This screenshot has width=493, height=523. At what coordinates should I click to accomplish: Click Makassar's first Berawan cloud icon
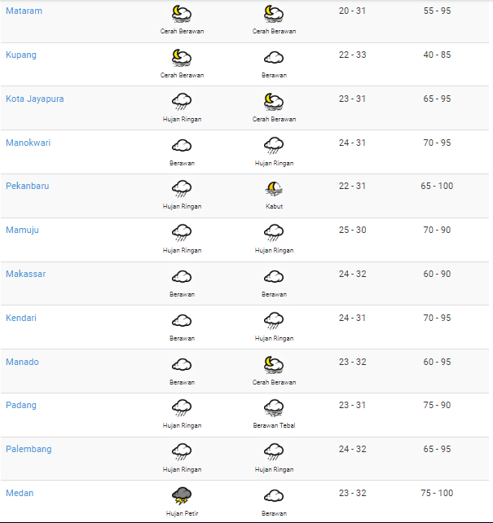tap(182, 276)
